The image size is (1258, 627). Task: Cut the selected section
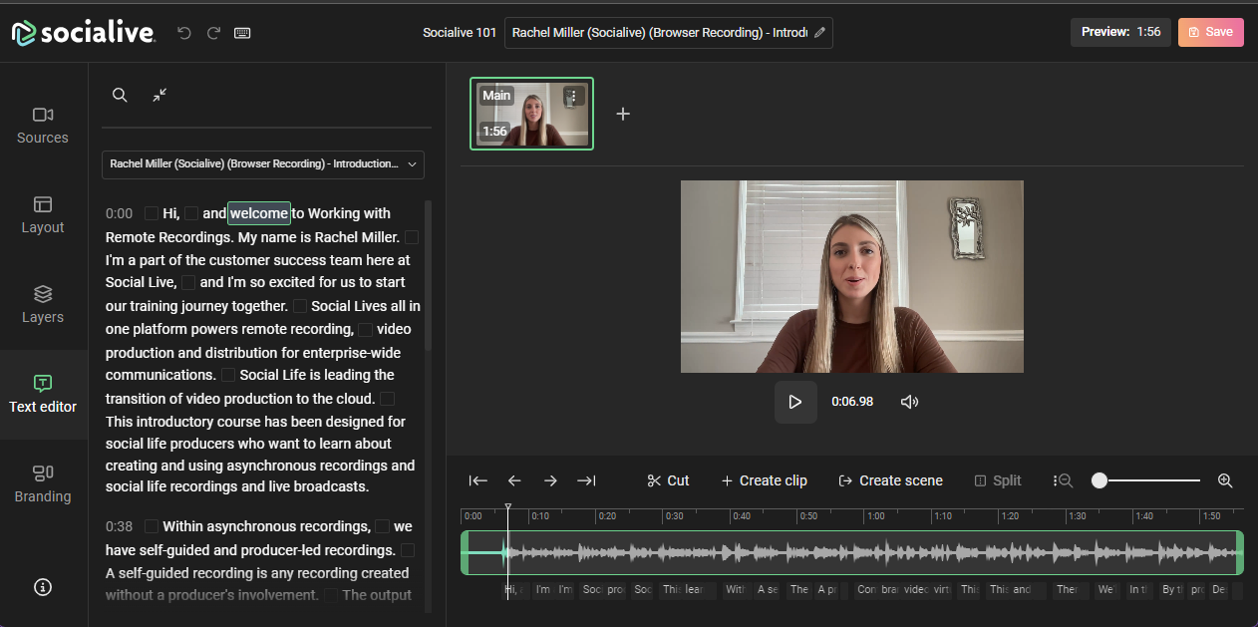pos(668,480)
